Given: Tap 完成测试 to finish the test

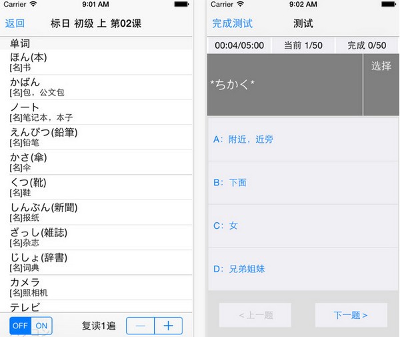Looking at the screenshot, I should [233, 23].
